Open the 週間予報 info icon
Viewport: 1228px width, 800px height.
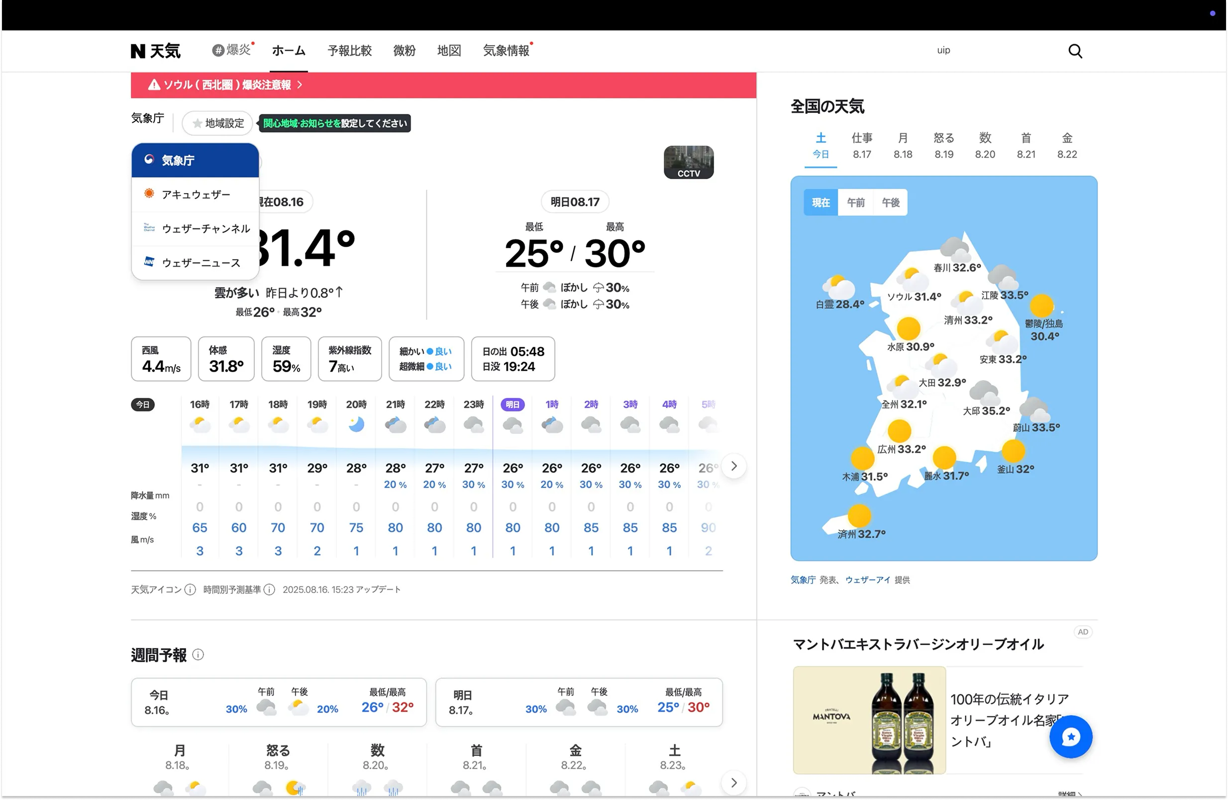(x=198, y=655)
